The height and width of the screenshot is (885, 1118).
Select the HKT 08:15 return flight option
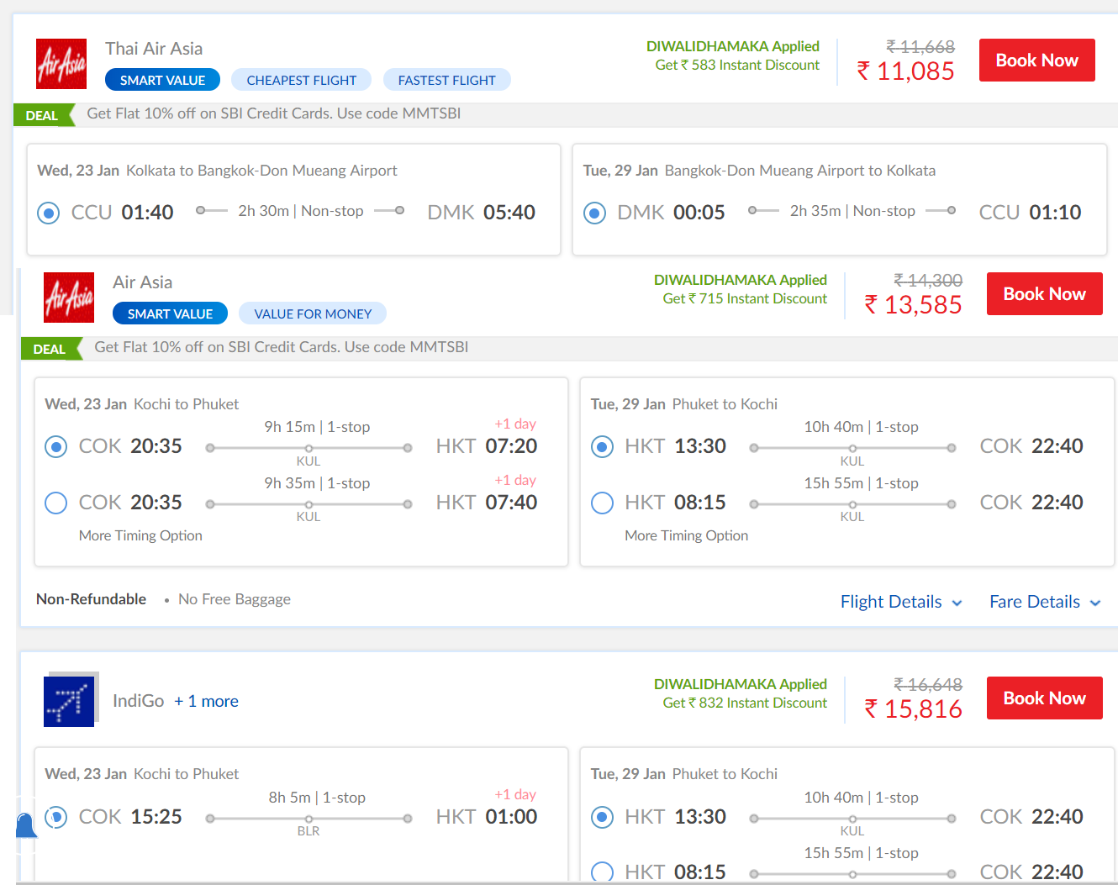click(x=602, y=503)
